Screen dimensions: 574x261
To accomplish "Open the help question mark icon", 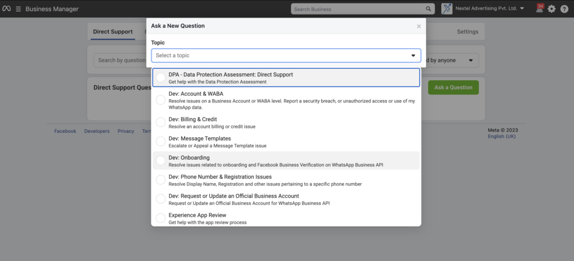I will (564, 9).
